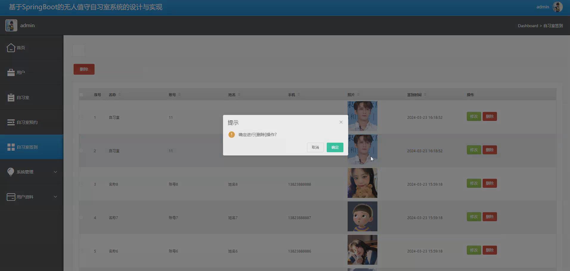
Task: Click the 用户 briefcase icon in sidebar
Action: pyautogui.click(x=11, y=73)
